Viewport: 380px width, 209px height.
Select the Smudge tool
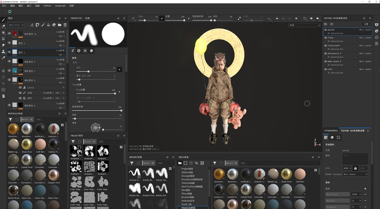3,45
